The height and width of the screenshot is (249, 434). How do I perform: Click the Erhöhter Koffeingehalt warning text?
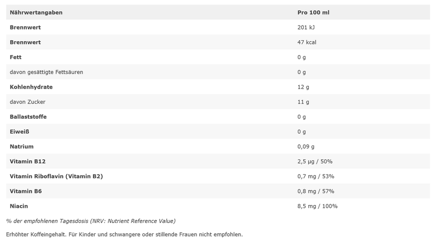124,235
